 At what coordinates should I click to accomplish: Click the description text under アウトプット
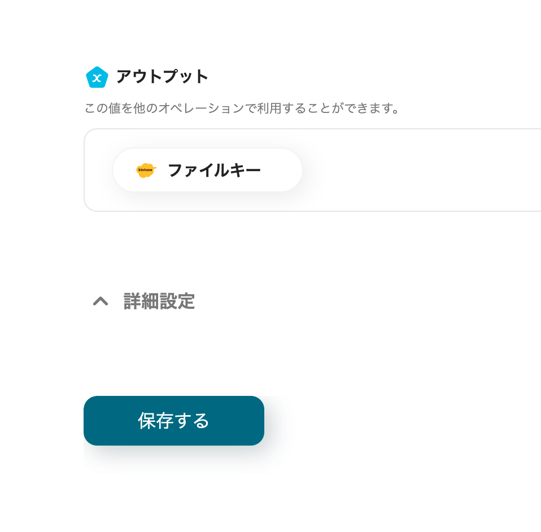pos(242,107)
